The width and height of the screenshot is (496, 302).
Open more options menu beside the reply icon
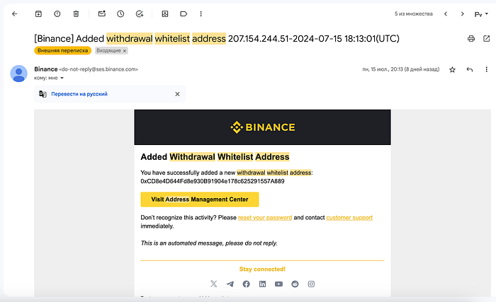487,69
